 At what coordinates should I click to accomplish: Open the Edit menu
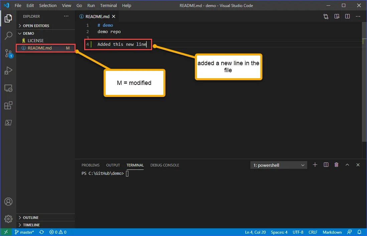tap(30, 5)
